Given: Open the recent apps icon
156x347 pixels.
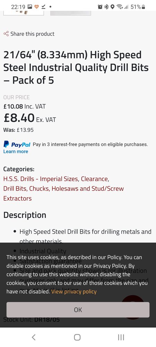Looking at the screenshot, I should (x=121, y=337).
